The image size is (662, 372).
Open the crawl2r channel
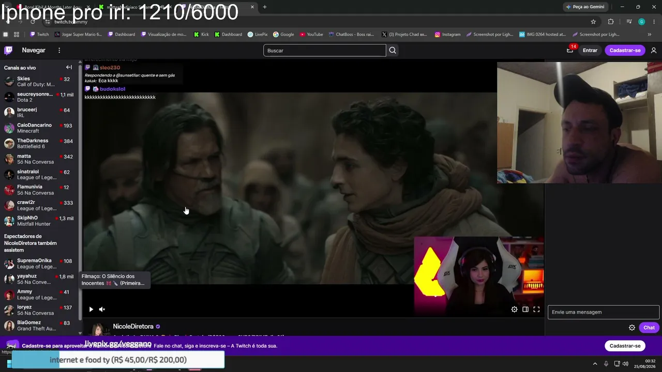(39, 206)
